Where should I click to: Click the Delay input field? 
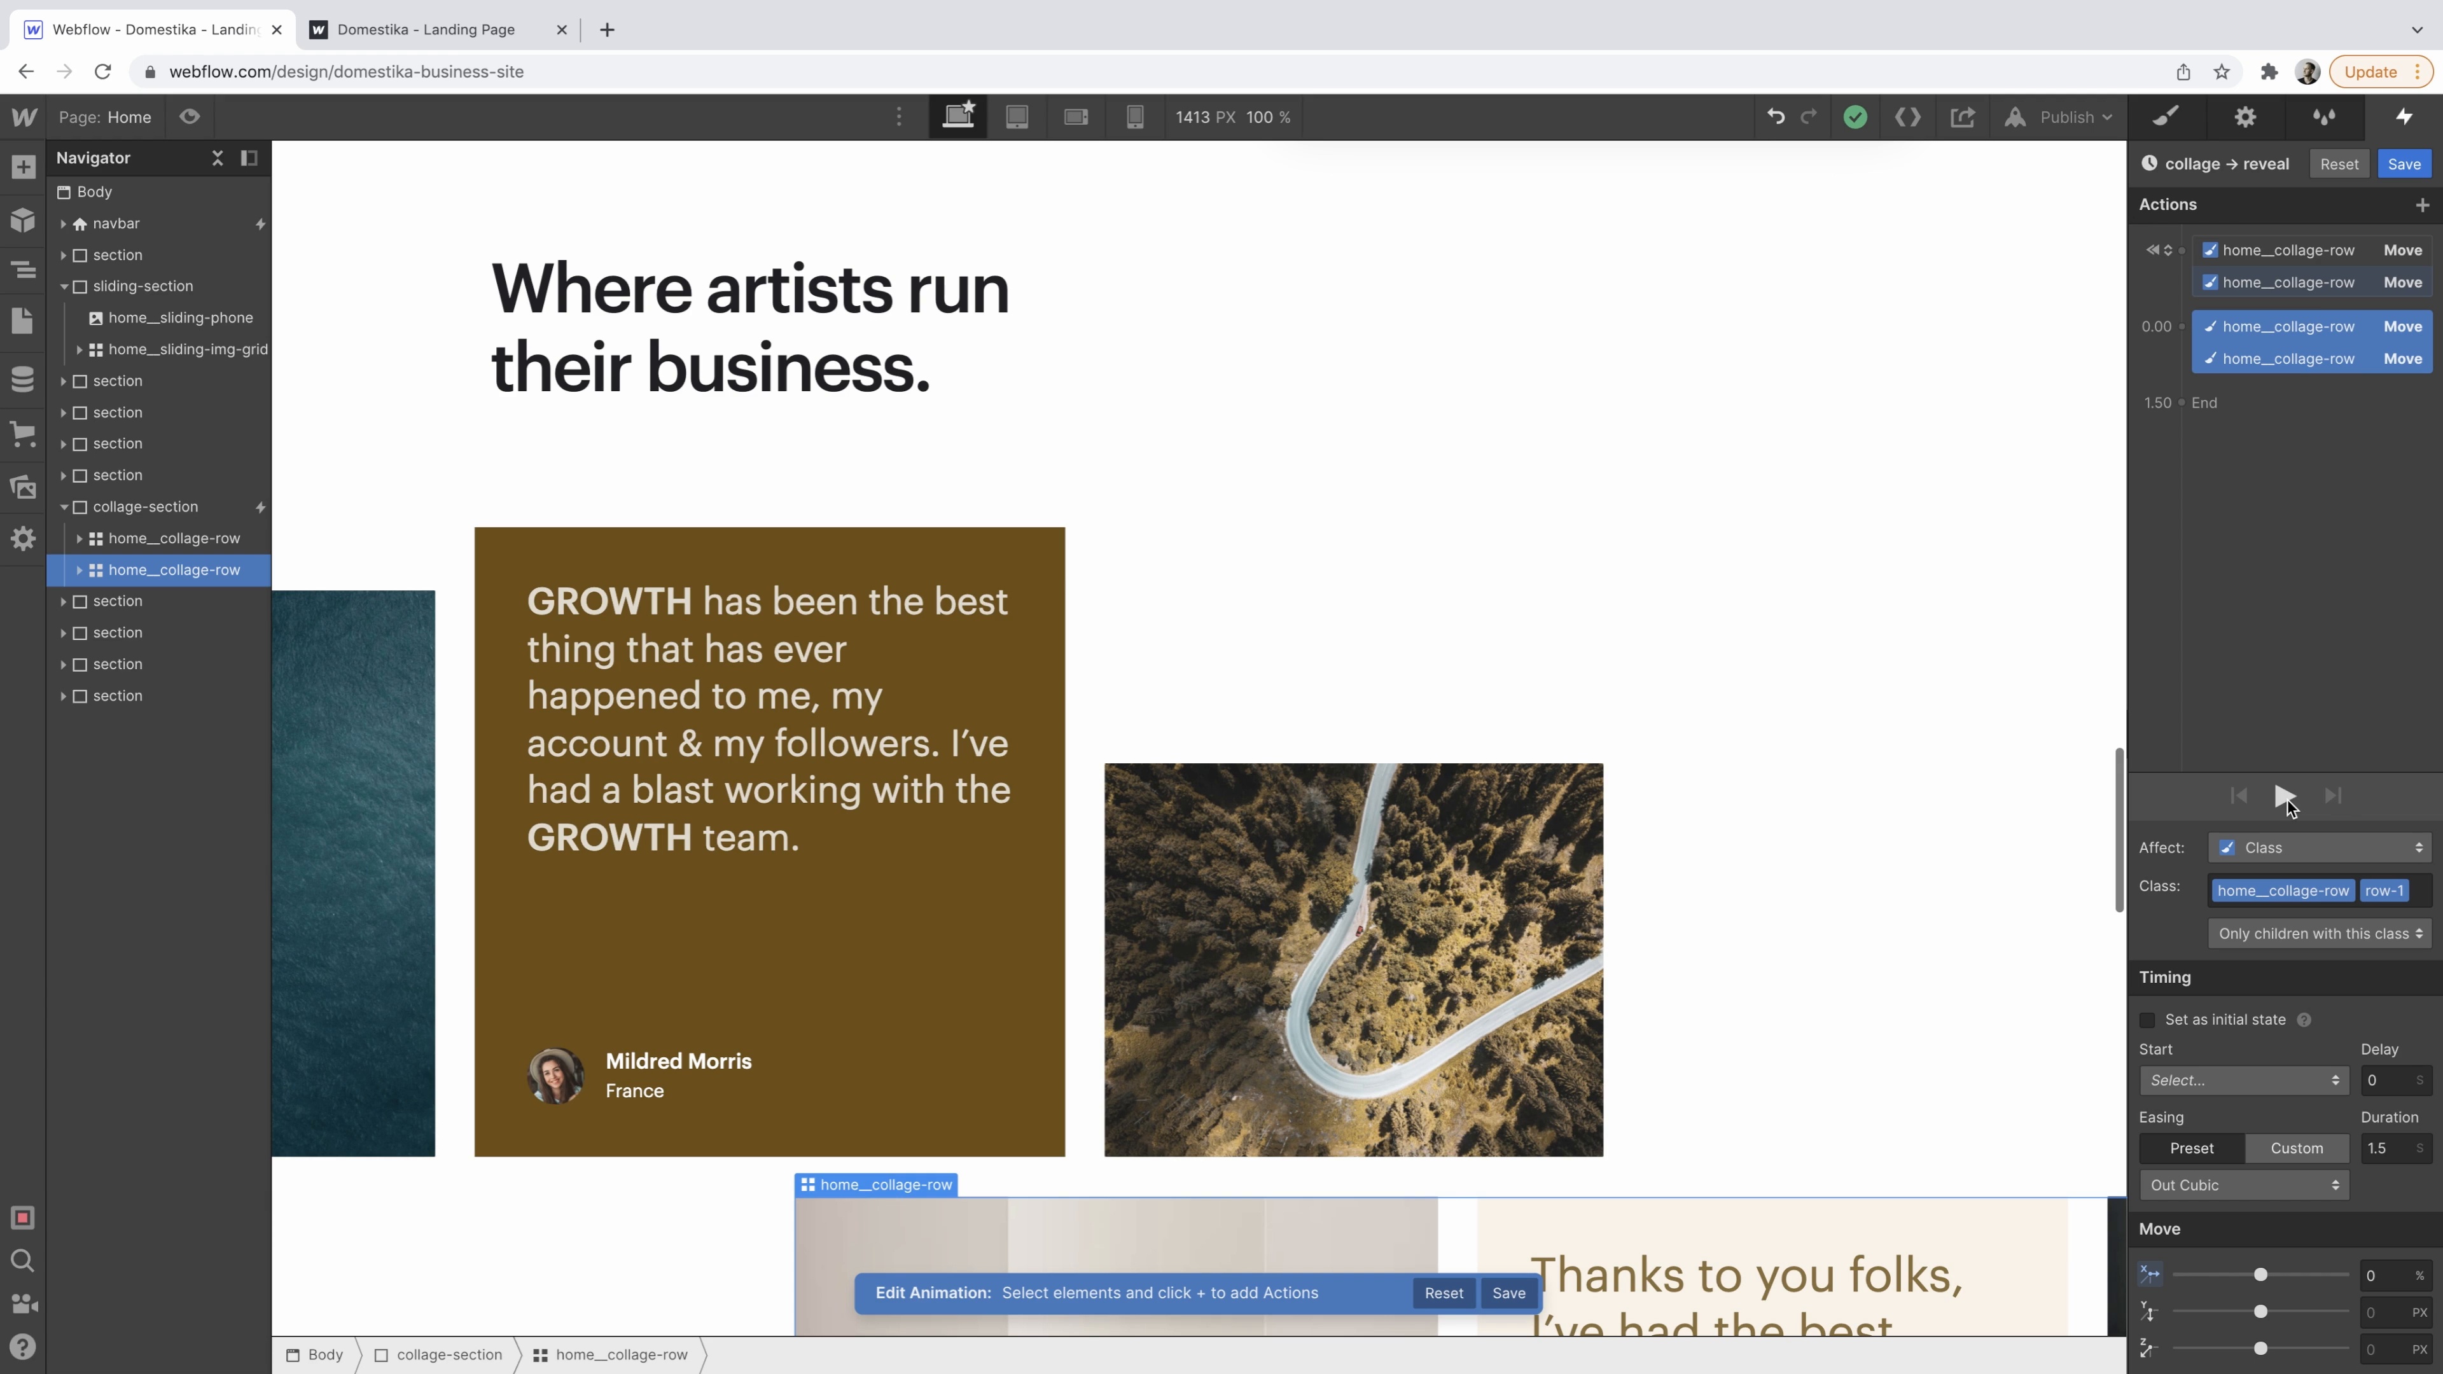pyautogui.click(x=2395, y=1080)
